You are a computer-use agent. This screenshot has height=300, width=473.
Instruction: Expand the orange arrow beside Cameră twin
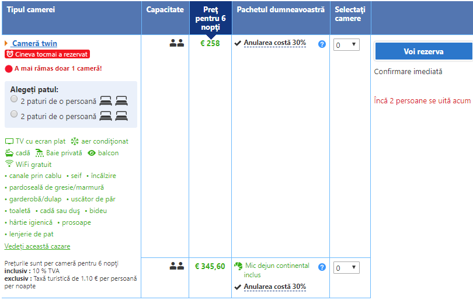(x=6, y=44)
